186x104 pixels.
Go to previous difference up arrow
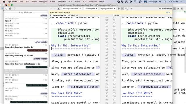tap(51, 9)
